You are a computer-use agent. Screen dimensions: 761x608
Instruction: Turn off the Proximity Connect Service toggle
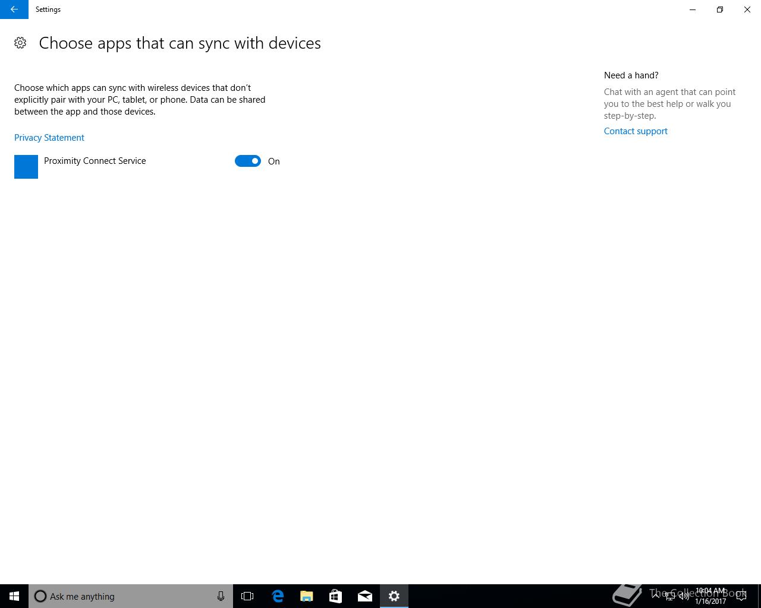click(x=248, y=161)
